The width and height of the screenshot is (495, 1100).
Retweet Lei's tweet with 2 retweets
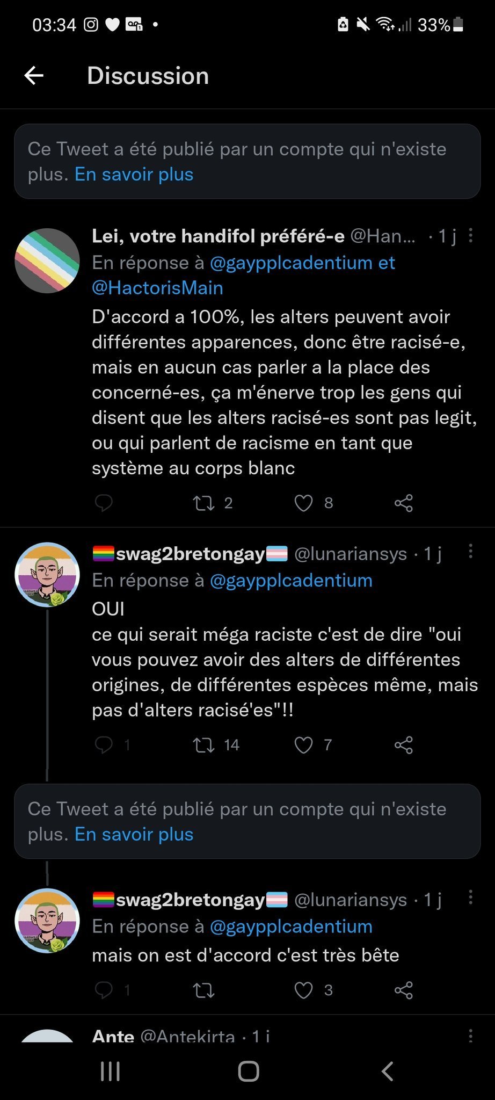[204, 503]
